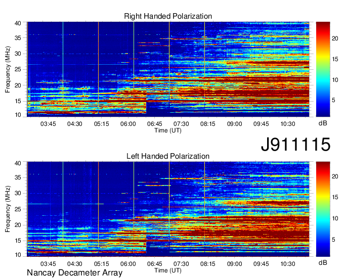The height and width of the screenshot is (279, 344).
Task: Click "09:45" tick on Right Handed time axis
Action: point(261,124)
